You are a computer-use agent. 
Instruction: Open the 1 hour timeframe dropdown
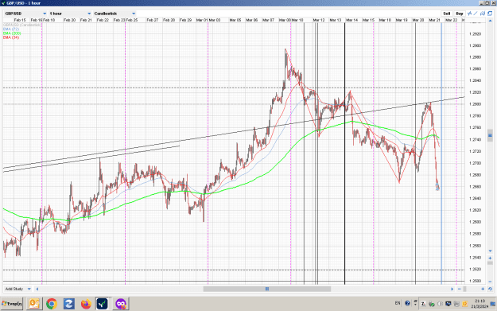70,14
